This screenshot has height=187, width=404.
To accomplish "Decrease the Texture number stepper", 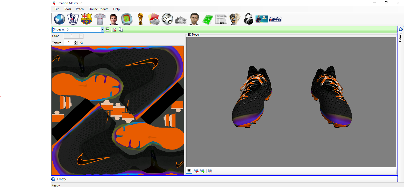I will tap(76, 44).
